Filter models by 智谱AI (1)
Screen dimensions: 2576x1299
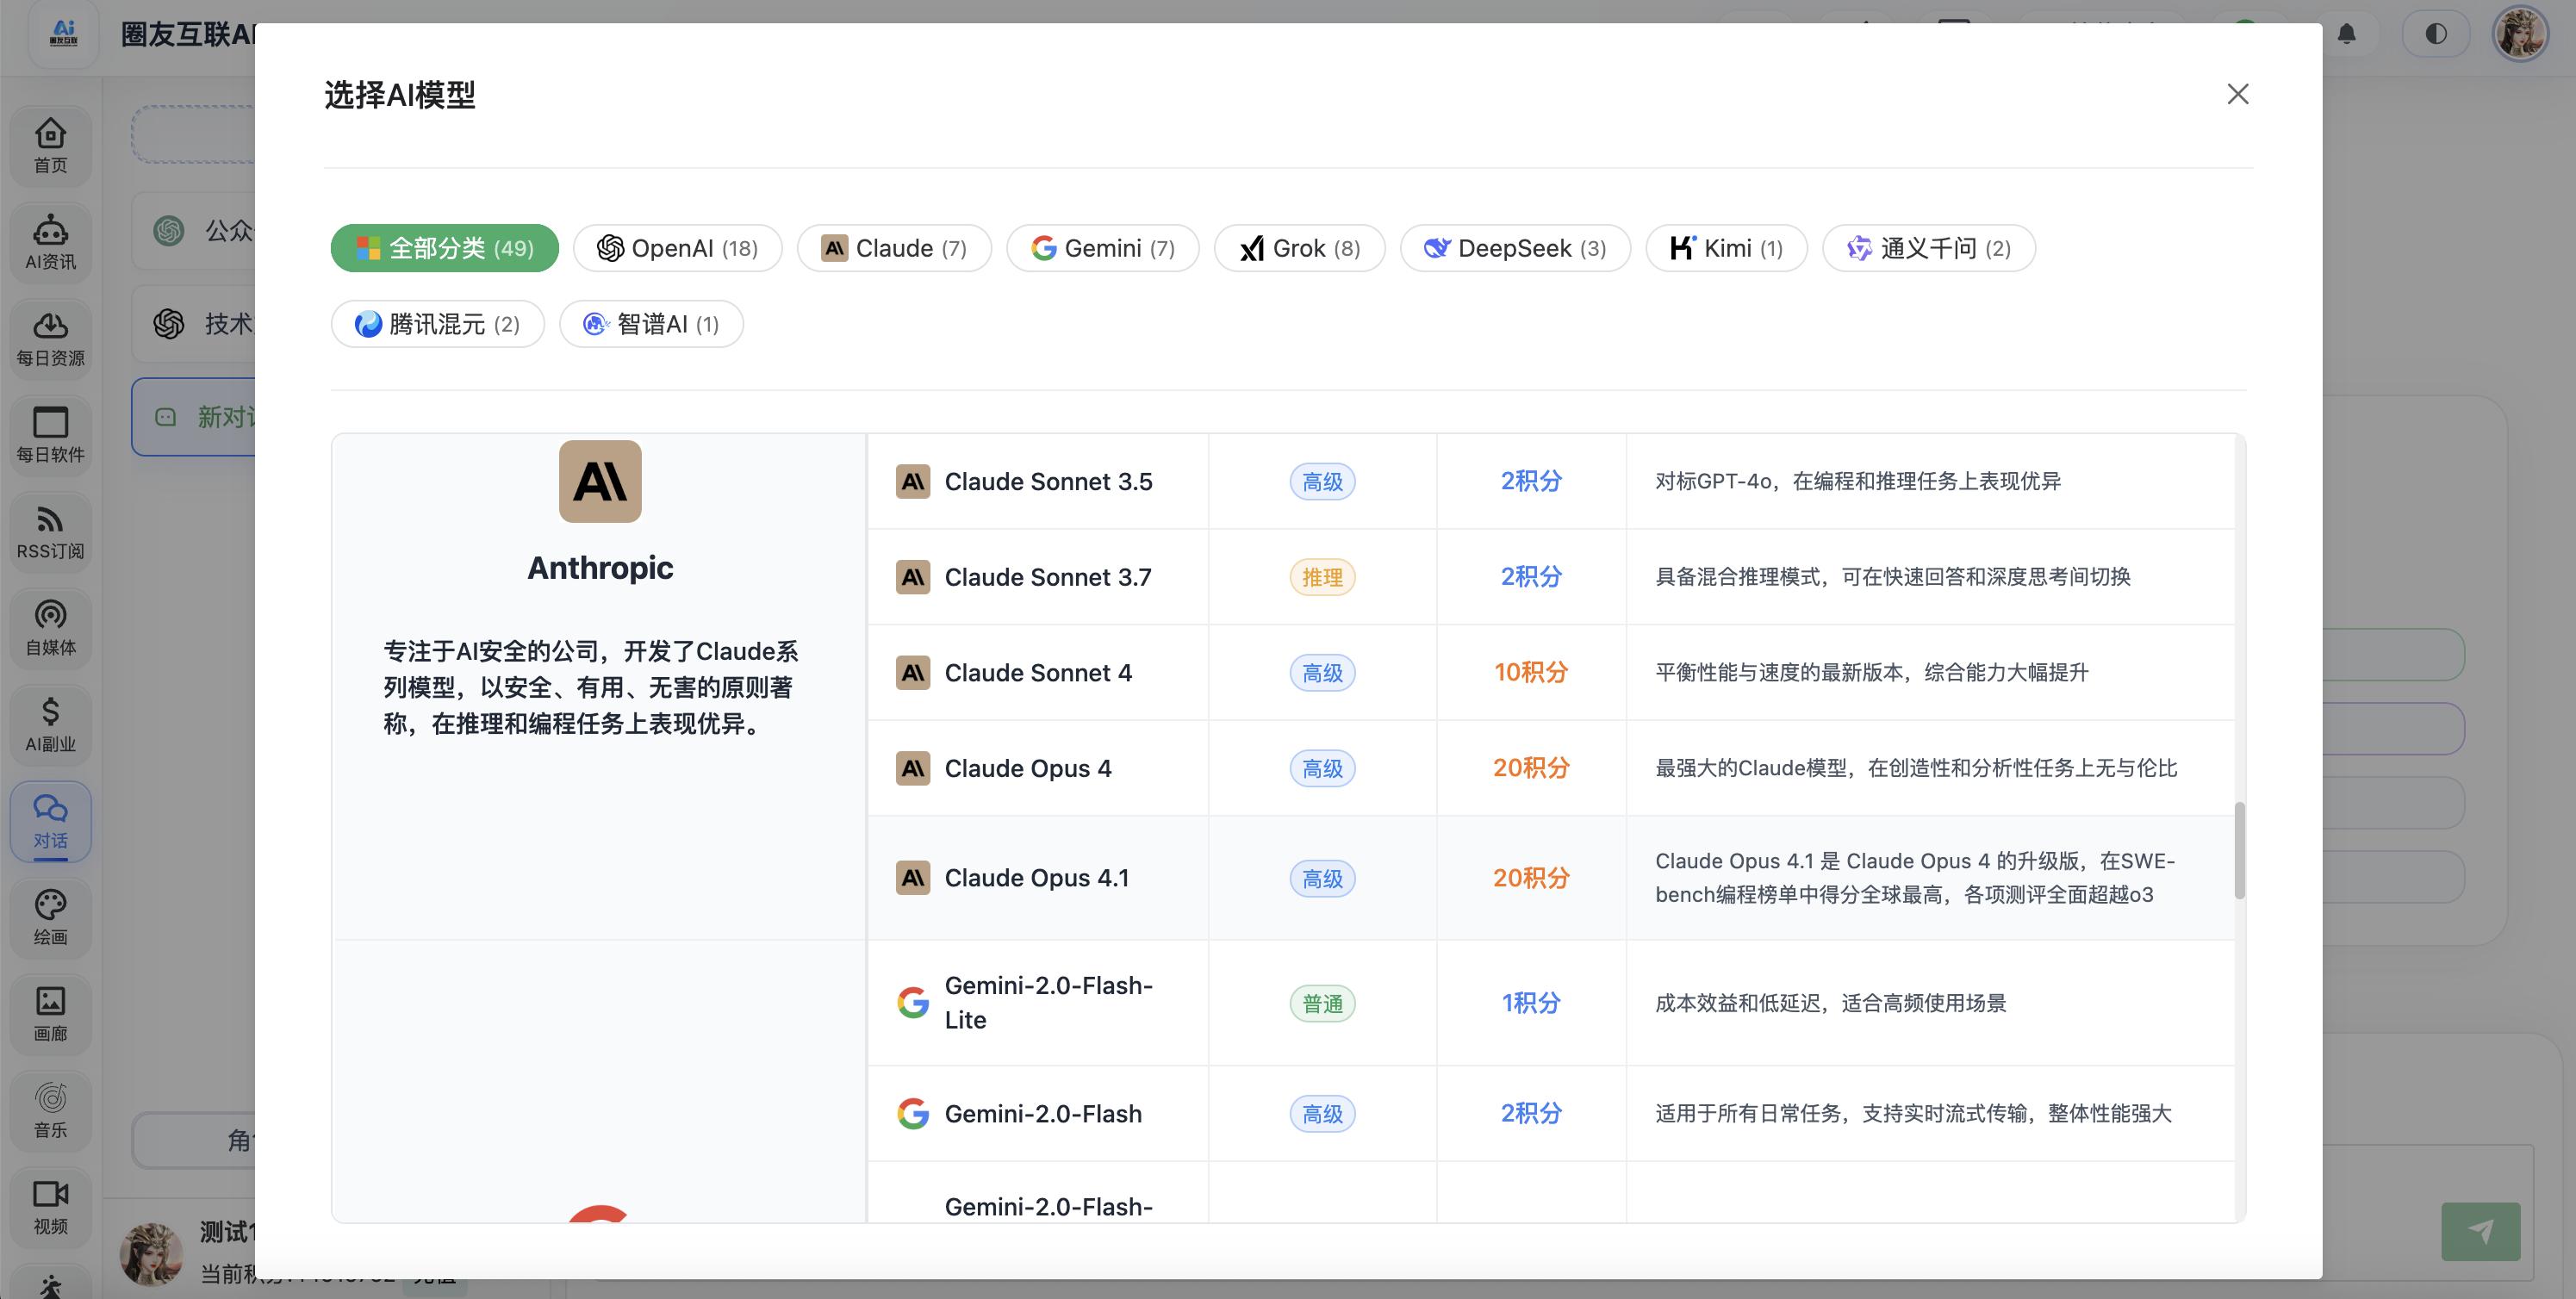pyautogui.click(x=651, y=324)
